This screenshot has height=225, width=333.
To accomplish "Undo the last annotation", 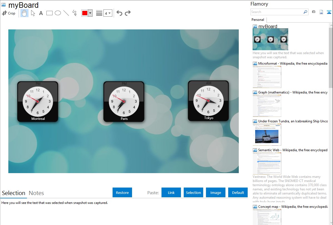I will (x=119, y=13).
